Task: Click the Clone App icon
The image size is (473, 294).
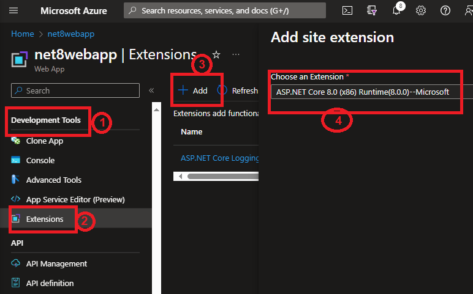Action: coord(16,141)
